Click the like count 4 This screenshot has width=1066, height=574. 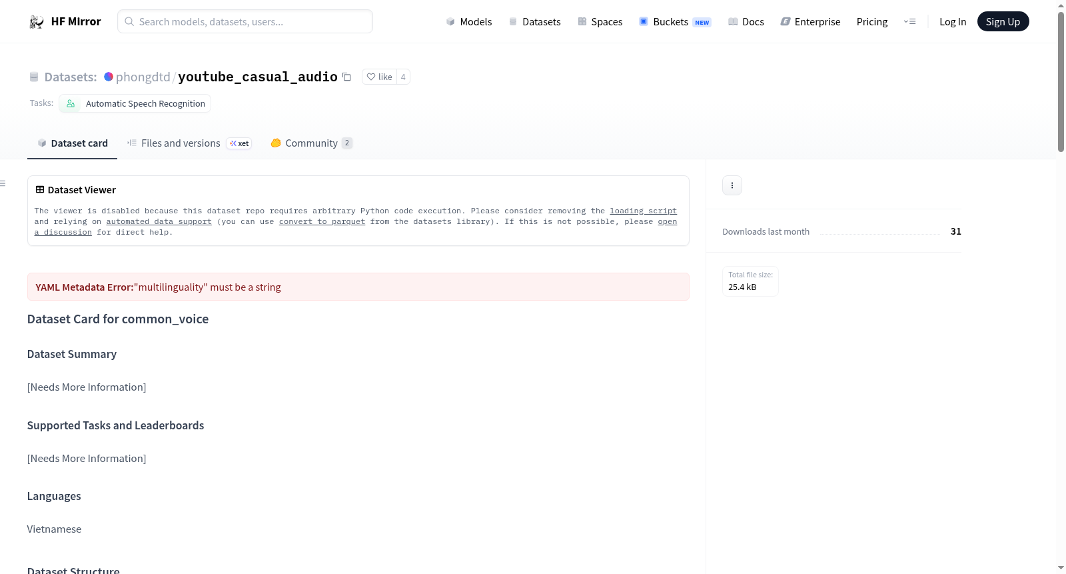[x=403, y=77]
